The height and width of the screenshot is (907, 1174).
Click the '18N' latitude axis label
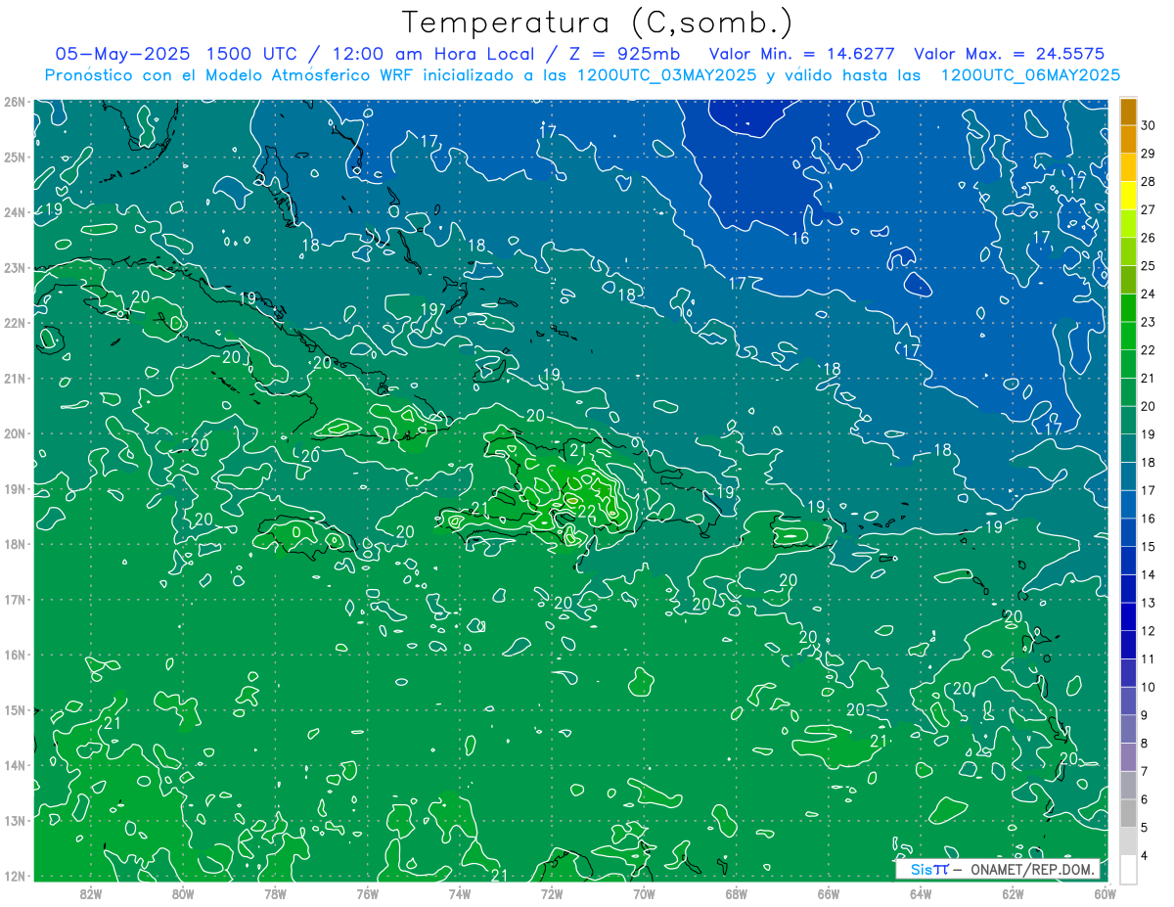coord(15,544)
